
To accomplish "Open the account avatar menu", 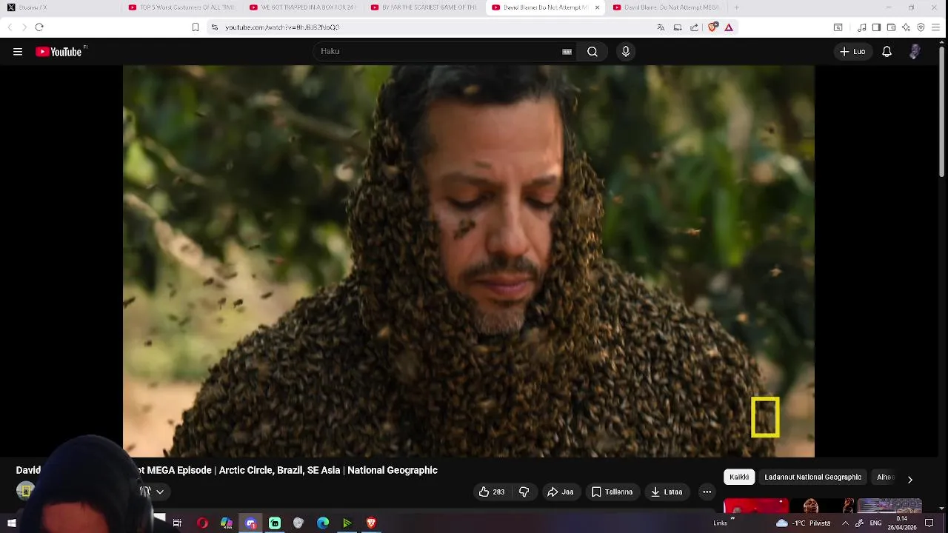I will (915, 52).
